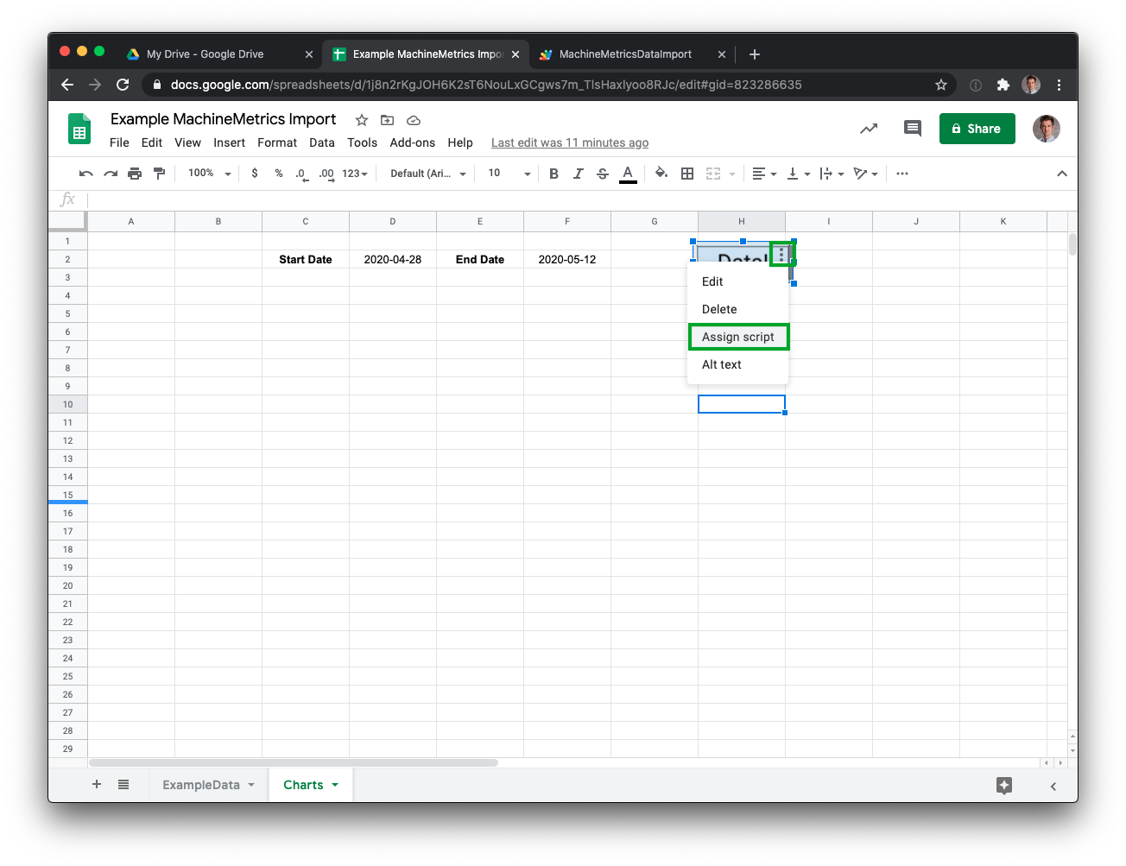
Task: Star the Example MachineMetrics Import document
Action: 362,120
